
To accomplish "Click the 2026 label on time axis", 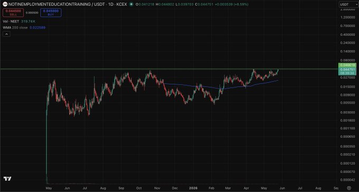I will pos(193,188).
